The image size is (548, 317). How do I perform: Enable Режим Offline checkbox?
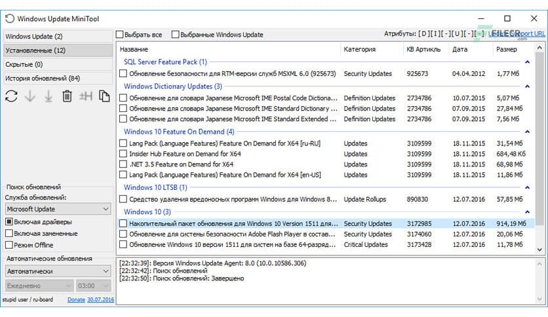point(9,245)
